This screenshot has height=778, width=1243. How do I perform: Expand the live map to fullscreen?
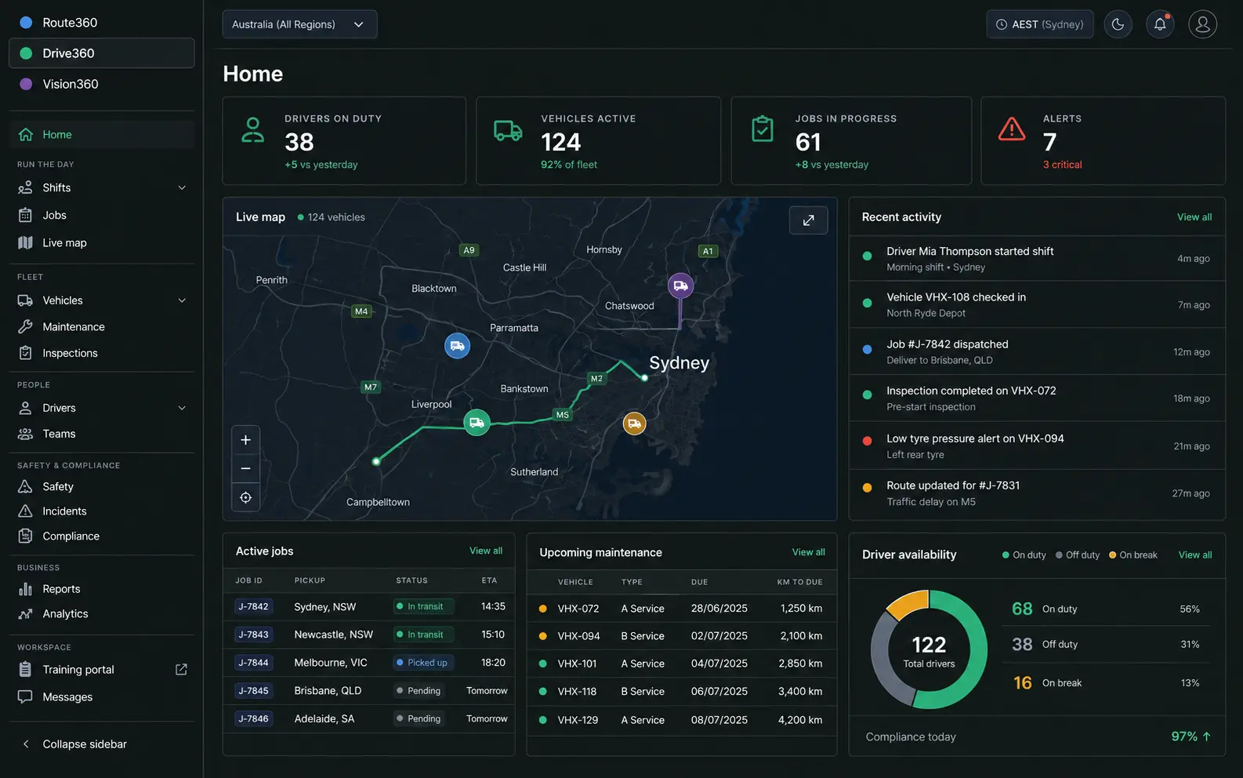[x=808, y=220]
